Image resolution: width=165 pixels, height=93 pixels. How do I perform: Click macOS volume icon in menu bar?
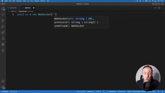pos(137,1)
